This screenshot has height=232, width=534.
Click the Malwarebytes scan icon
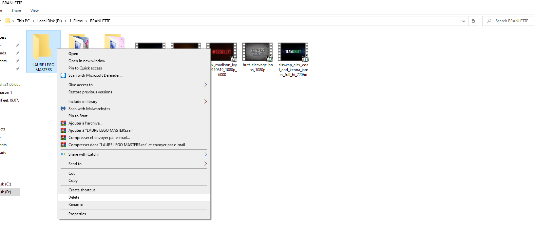coord(63,109)
